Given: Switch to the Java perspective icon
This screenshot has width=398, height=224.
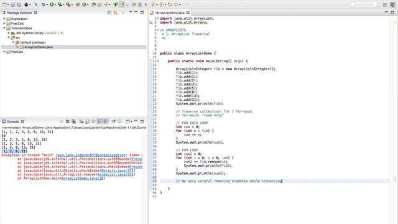Looking at the screenshot, I should click(x=392, y=4).
